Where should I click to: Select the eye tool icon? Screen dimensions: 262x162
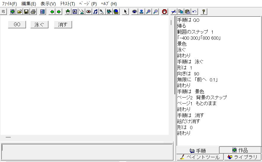click(x=135, y=12)
